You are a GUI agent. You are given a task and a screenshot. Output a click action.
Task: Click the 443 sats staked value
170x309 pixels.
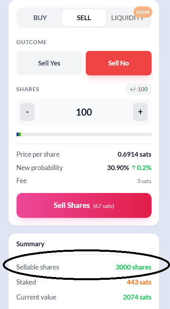(139, 282)
